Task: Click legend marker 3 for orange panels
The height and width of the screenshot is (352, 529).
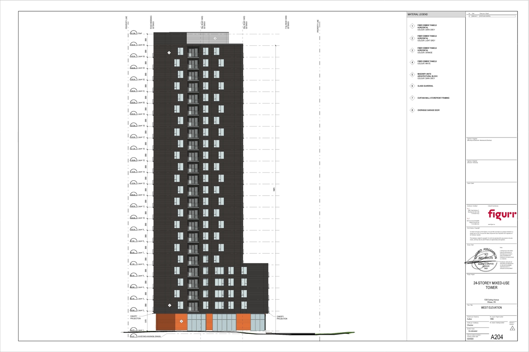Action: 412,50
